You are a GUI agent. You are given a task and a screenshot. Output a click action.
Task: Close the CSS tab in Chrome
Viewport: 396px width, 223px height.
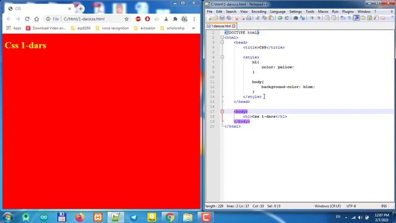pyautogui.click(x=70, y=9)
